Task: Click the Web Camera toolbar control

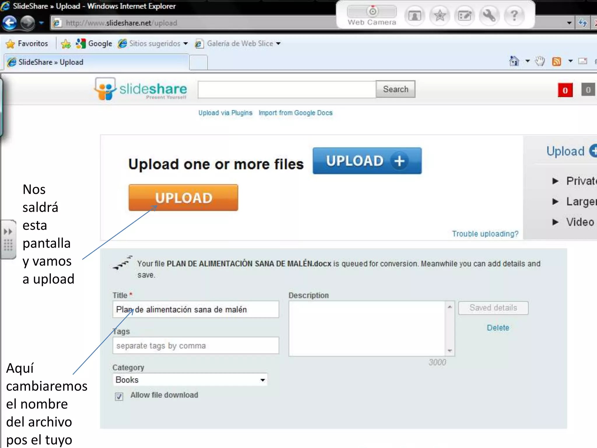Action: pos(372,16)
